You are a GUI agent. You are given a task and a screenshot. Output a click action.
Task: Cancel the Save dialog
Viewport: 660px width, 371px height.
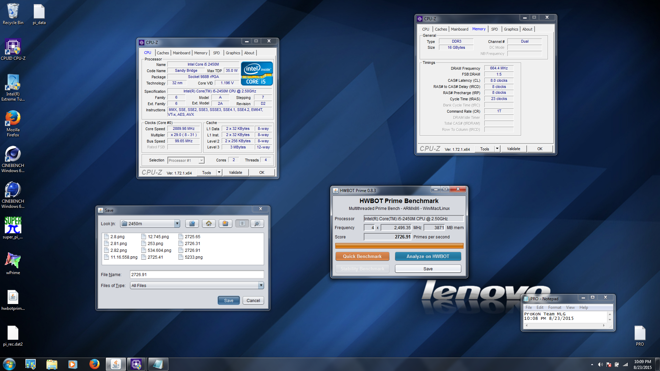[x=253, y=300]
